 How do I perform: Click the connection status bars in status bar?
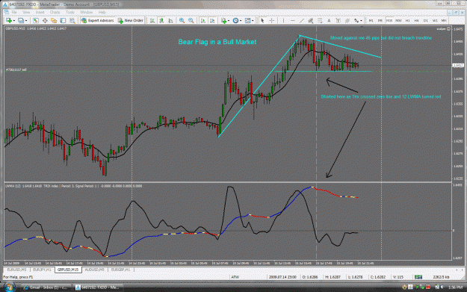[x=418, y=277]
